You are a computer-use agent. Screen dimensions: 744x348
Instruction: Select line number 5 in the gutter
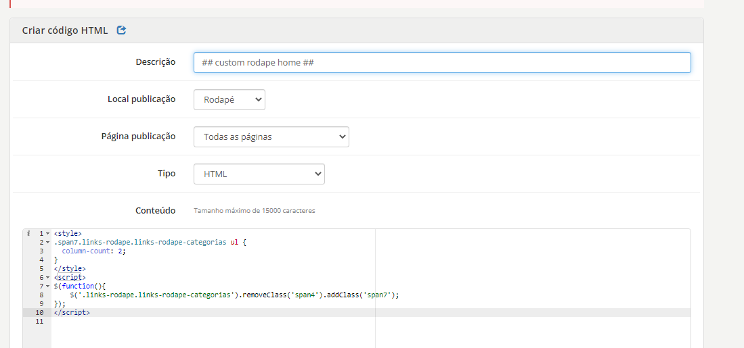point(42,269)
